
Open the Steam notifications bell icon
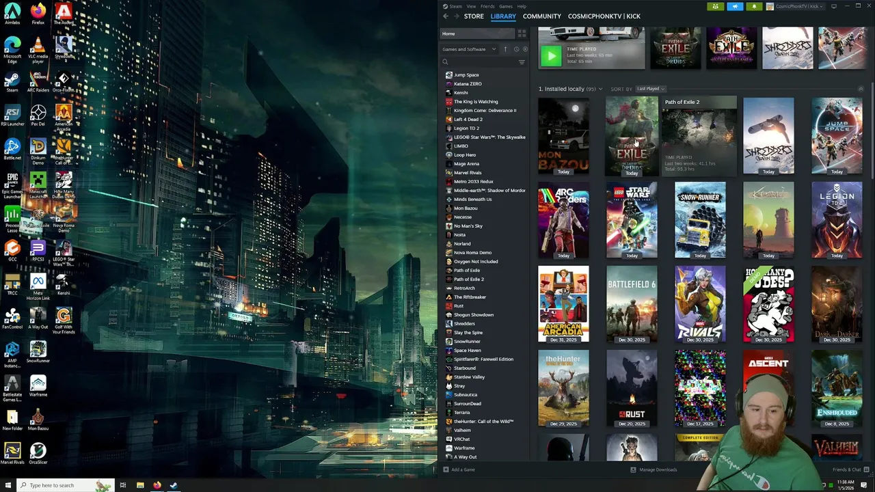pos(754,6)
